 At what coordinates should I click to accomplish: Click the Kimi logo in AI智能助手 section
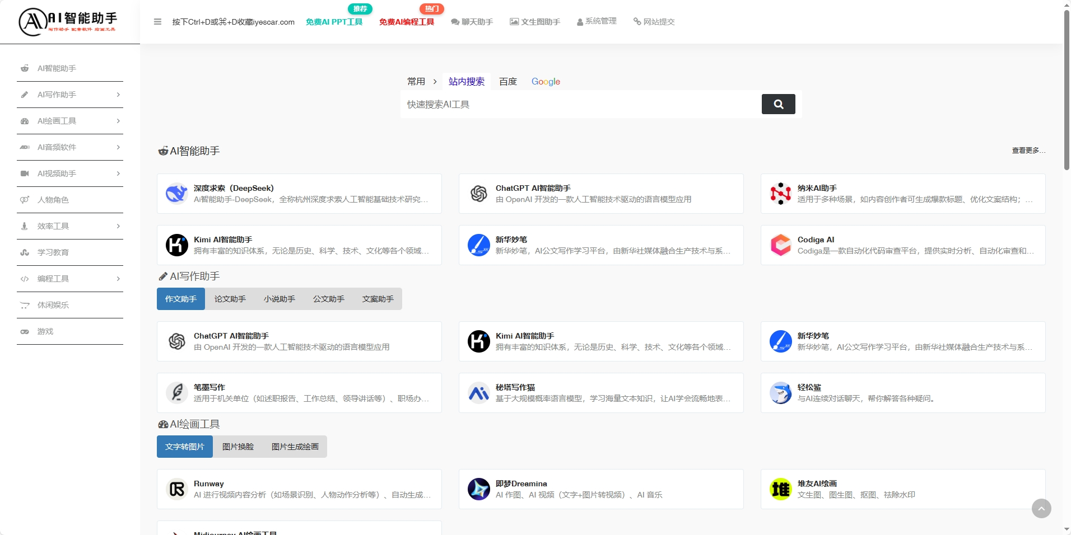point(176,245)
